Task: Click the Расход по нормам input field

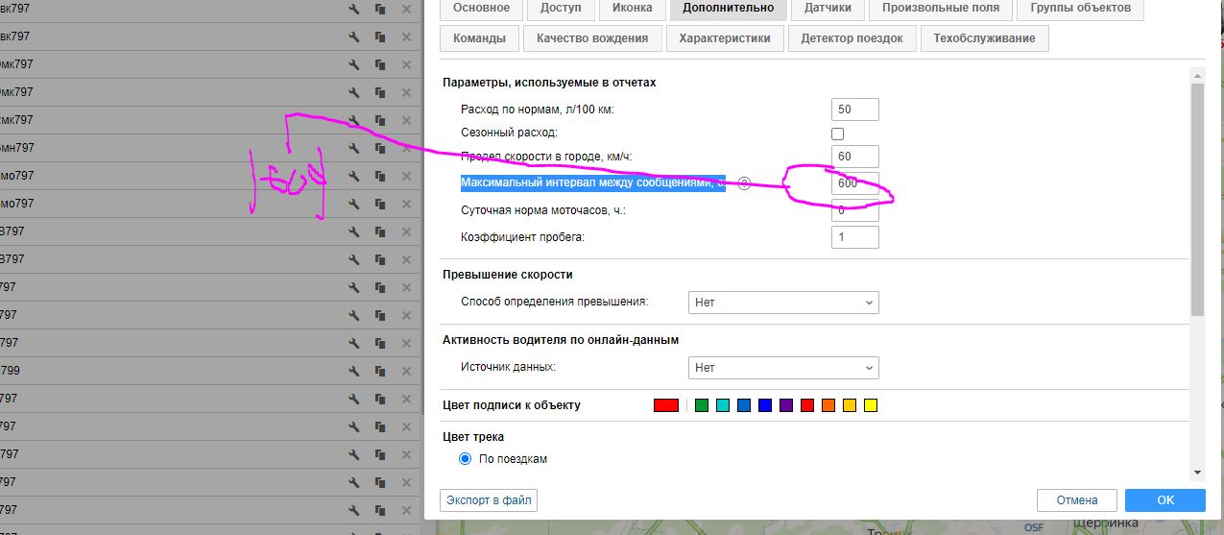Action: click(x=854, y=109)
